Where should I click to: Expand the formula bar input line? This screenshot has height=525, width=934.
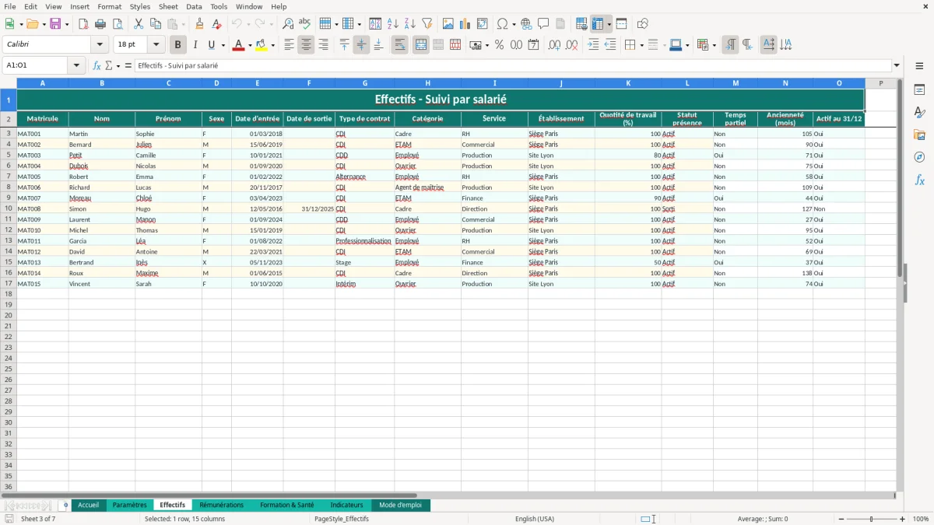click(x=897, y=66)
